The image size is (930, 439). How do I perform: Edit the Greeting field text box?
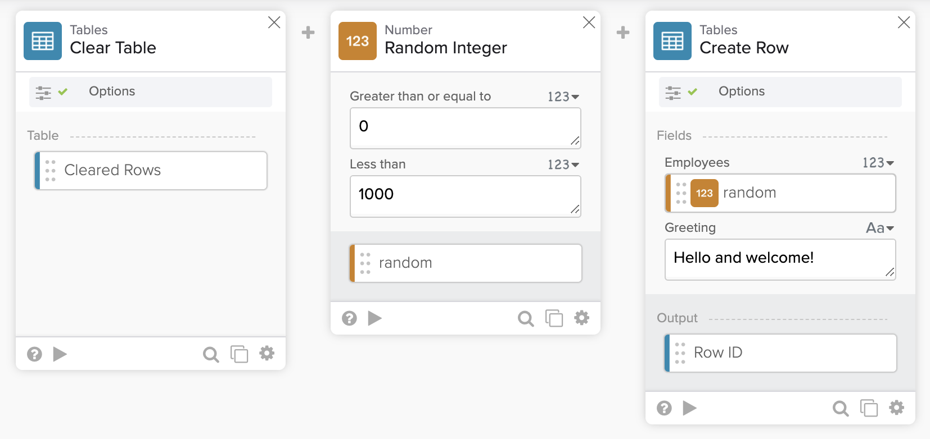(x=780, y=259)
